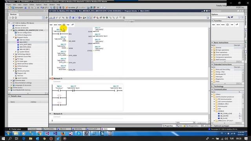Click the Portal view button

[x=15, y=129]
